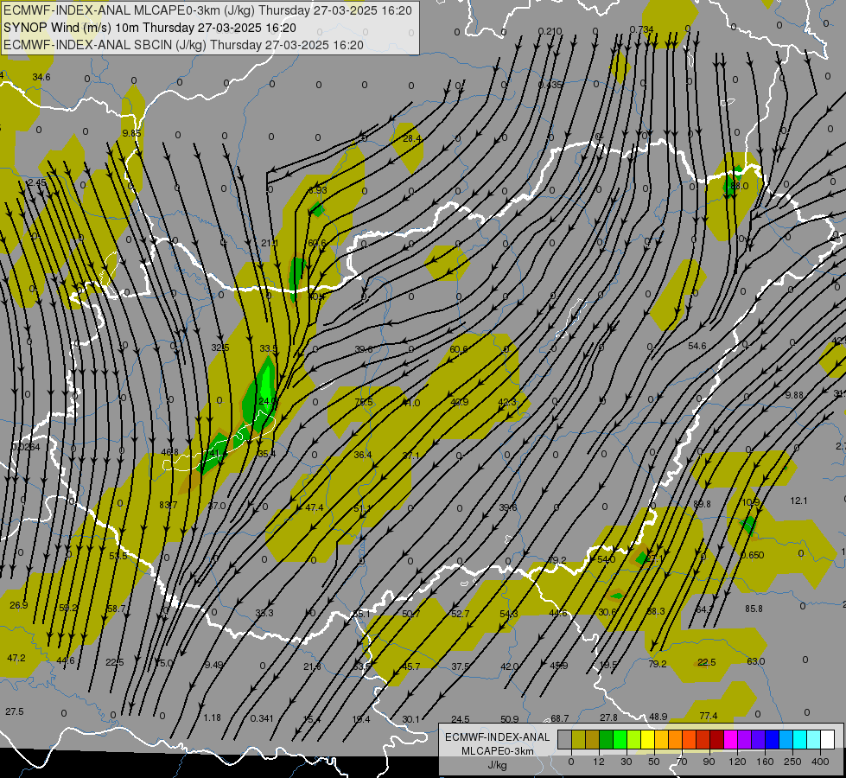The width and height of the screenshot is (846, 778).
Task: Click the 28.4 grid value
Action: [411, 139]
